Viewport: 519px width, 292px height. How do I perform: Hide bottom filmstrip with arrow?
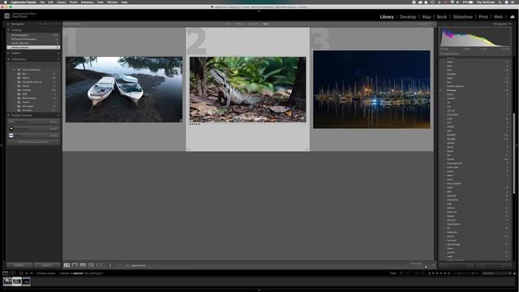[259, 290]
